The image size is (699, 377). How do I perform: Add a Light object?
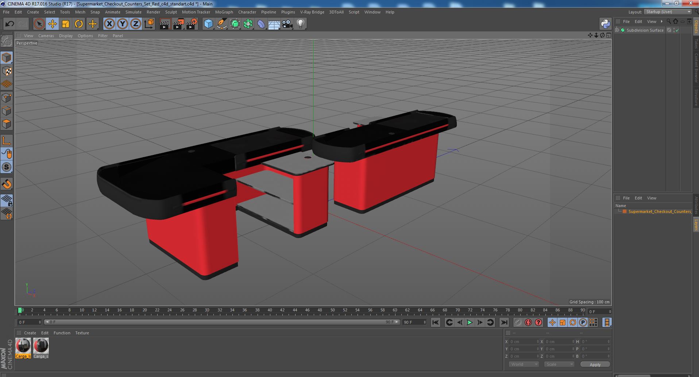301,24
